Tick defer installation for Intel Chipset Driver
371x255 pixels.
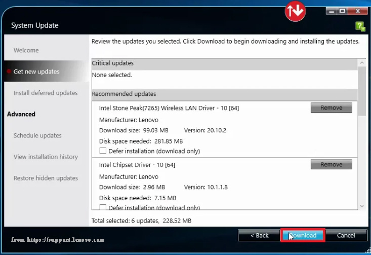[x=103, y=207]
